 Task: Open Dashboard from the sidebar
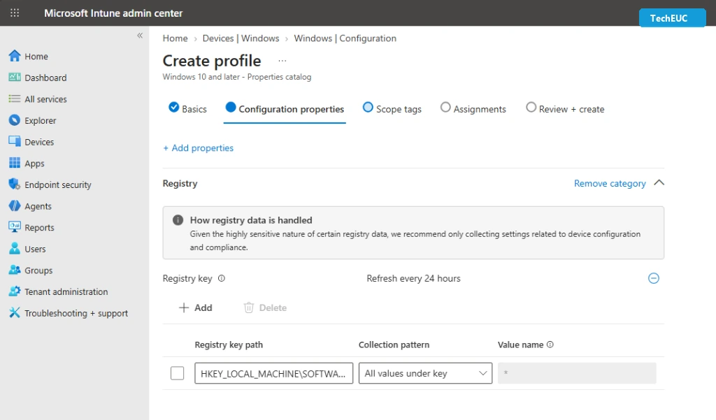[x=45, y=78]
